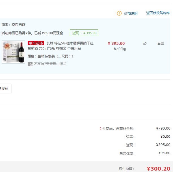The height and width of the screenshot is (172, 173).
Task: Go back via 返回修改购物车 link
Action: 158,13
